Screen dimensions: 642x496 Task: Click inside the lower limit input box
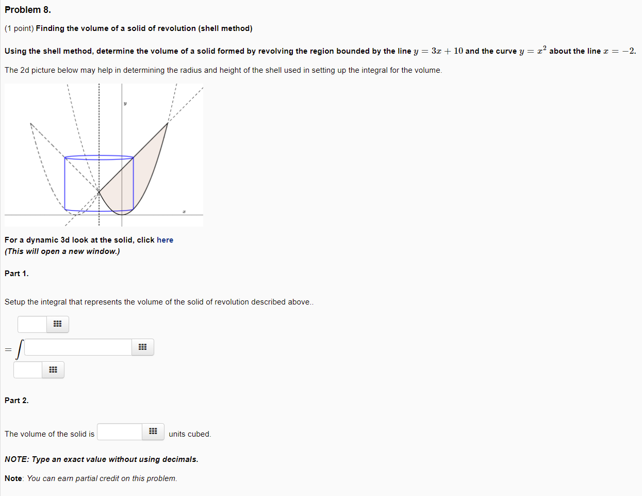(x=27, y=370)
